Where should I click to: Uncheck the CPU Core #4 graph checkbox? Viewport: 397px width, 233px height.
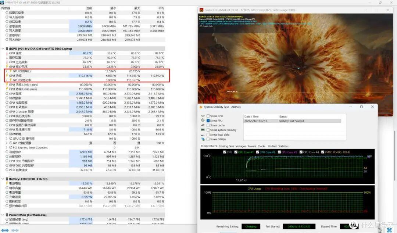click(x=301, y=152)
